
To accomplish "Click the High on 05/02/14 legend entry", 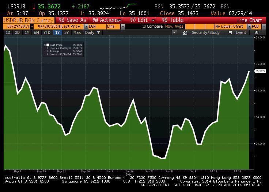I will coord(63,48).
